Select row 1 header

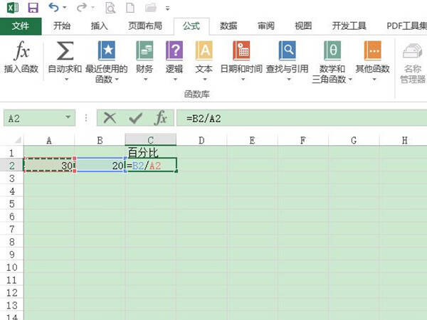11,153
